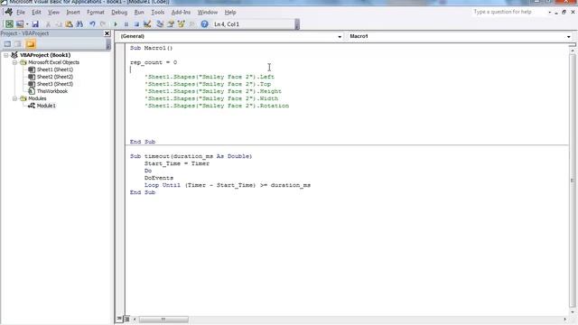Open the Run menu
The image size is (578, 325).
click(x=139, y=12)
